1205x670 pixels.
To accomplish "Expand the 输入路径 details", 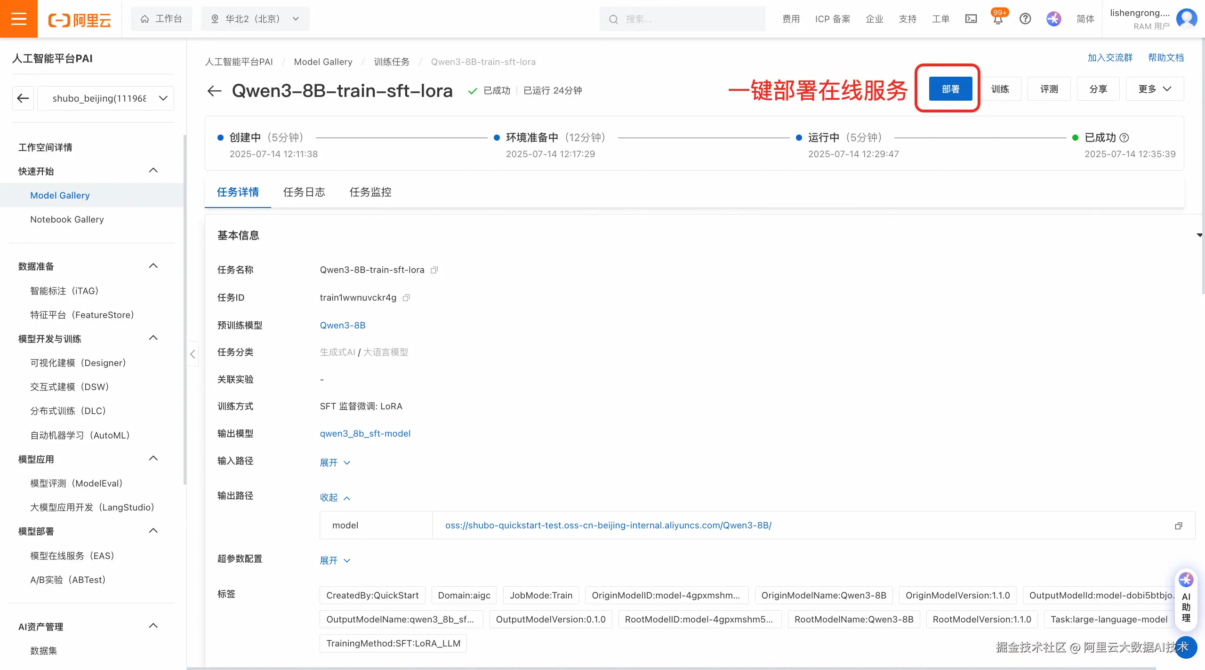I will (x=335, y=463).
